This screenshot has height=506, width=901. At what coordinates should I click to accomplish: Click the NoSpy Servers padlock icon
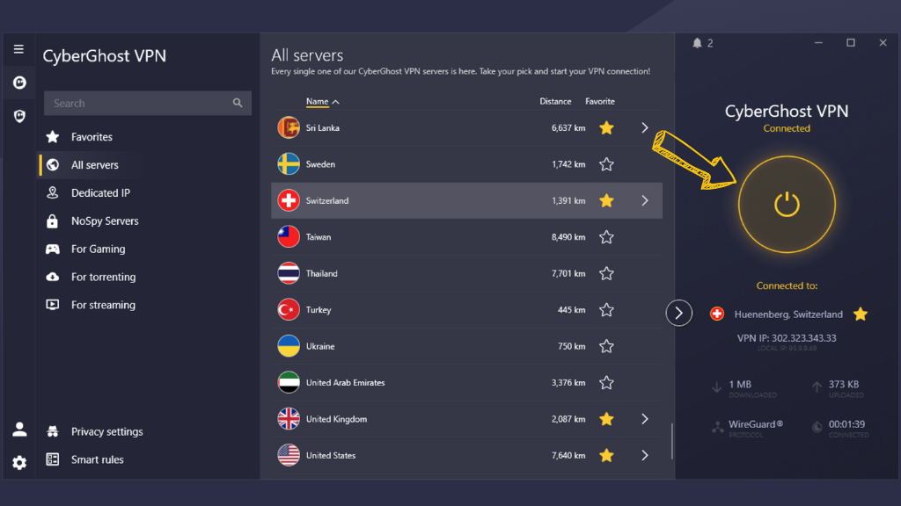coord(51,220)
